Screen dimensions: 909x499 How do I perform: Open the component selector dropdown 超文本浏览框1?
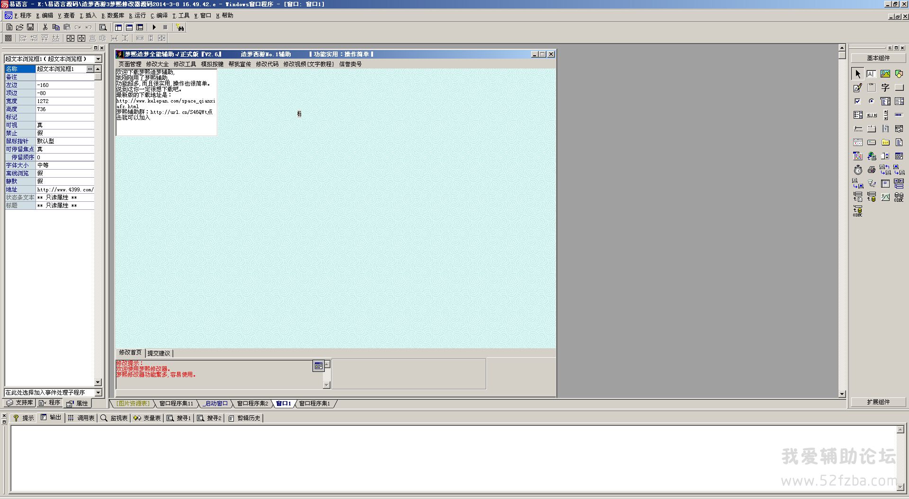coord(98,59)
